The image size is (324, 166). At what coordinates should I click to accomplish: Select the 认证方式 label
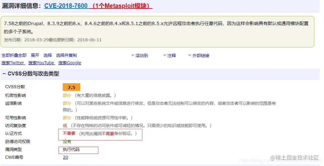coord(14,133)
